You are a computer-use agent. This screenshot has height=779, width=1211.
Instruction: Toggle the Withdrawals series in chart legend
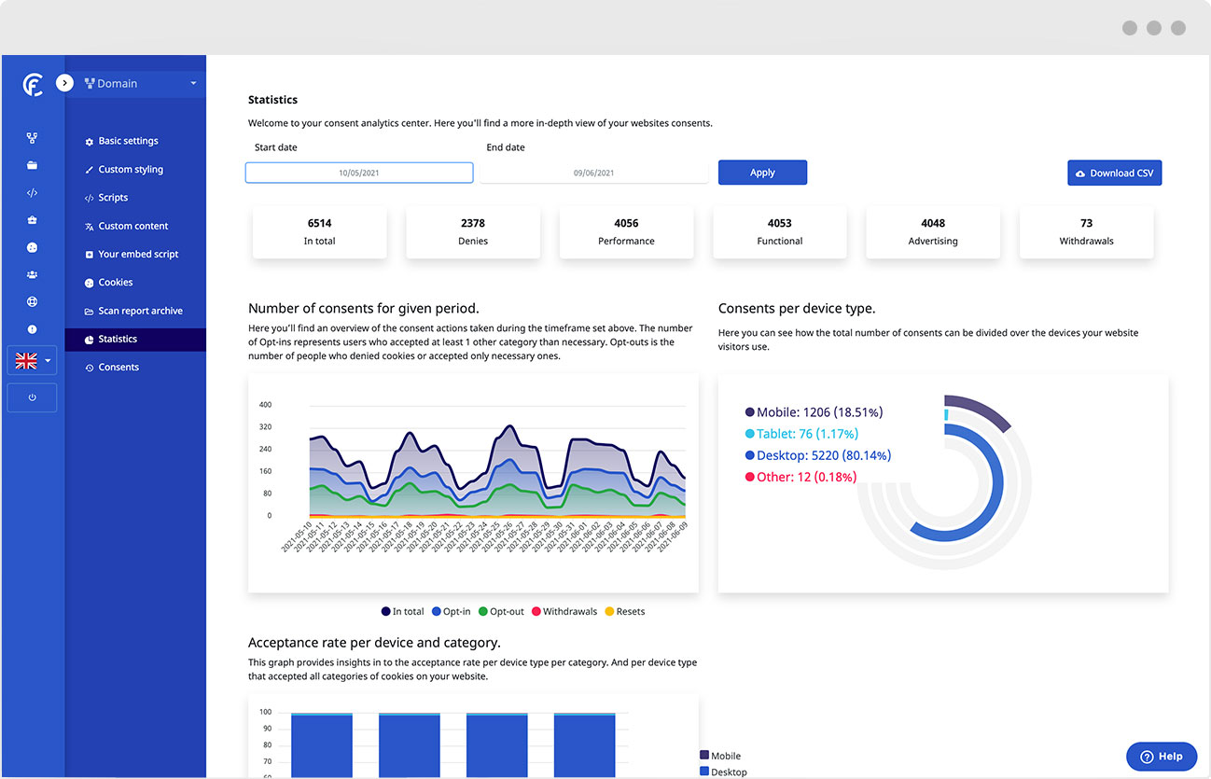[x=564, y=612]
